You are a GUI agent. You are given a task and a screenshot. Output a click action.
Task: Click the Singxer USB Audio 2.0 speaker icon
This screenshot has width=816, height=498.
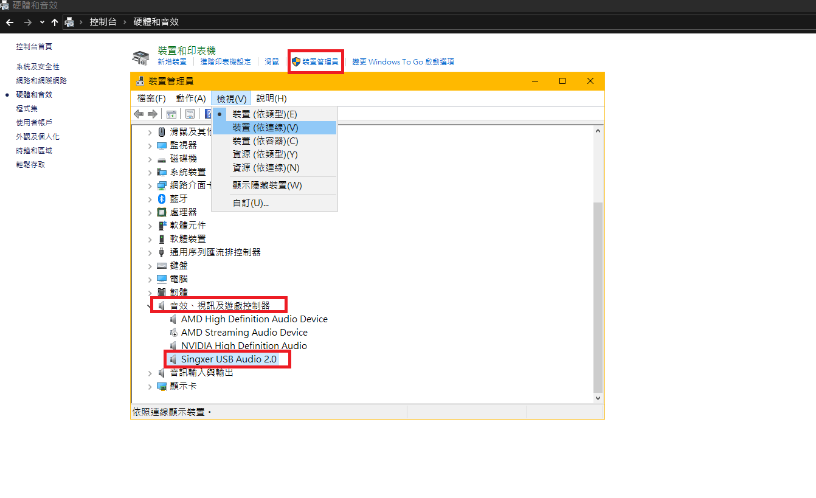pos(173,359)
